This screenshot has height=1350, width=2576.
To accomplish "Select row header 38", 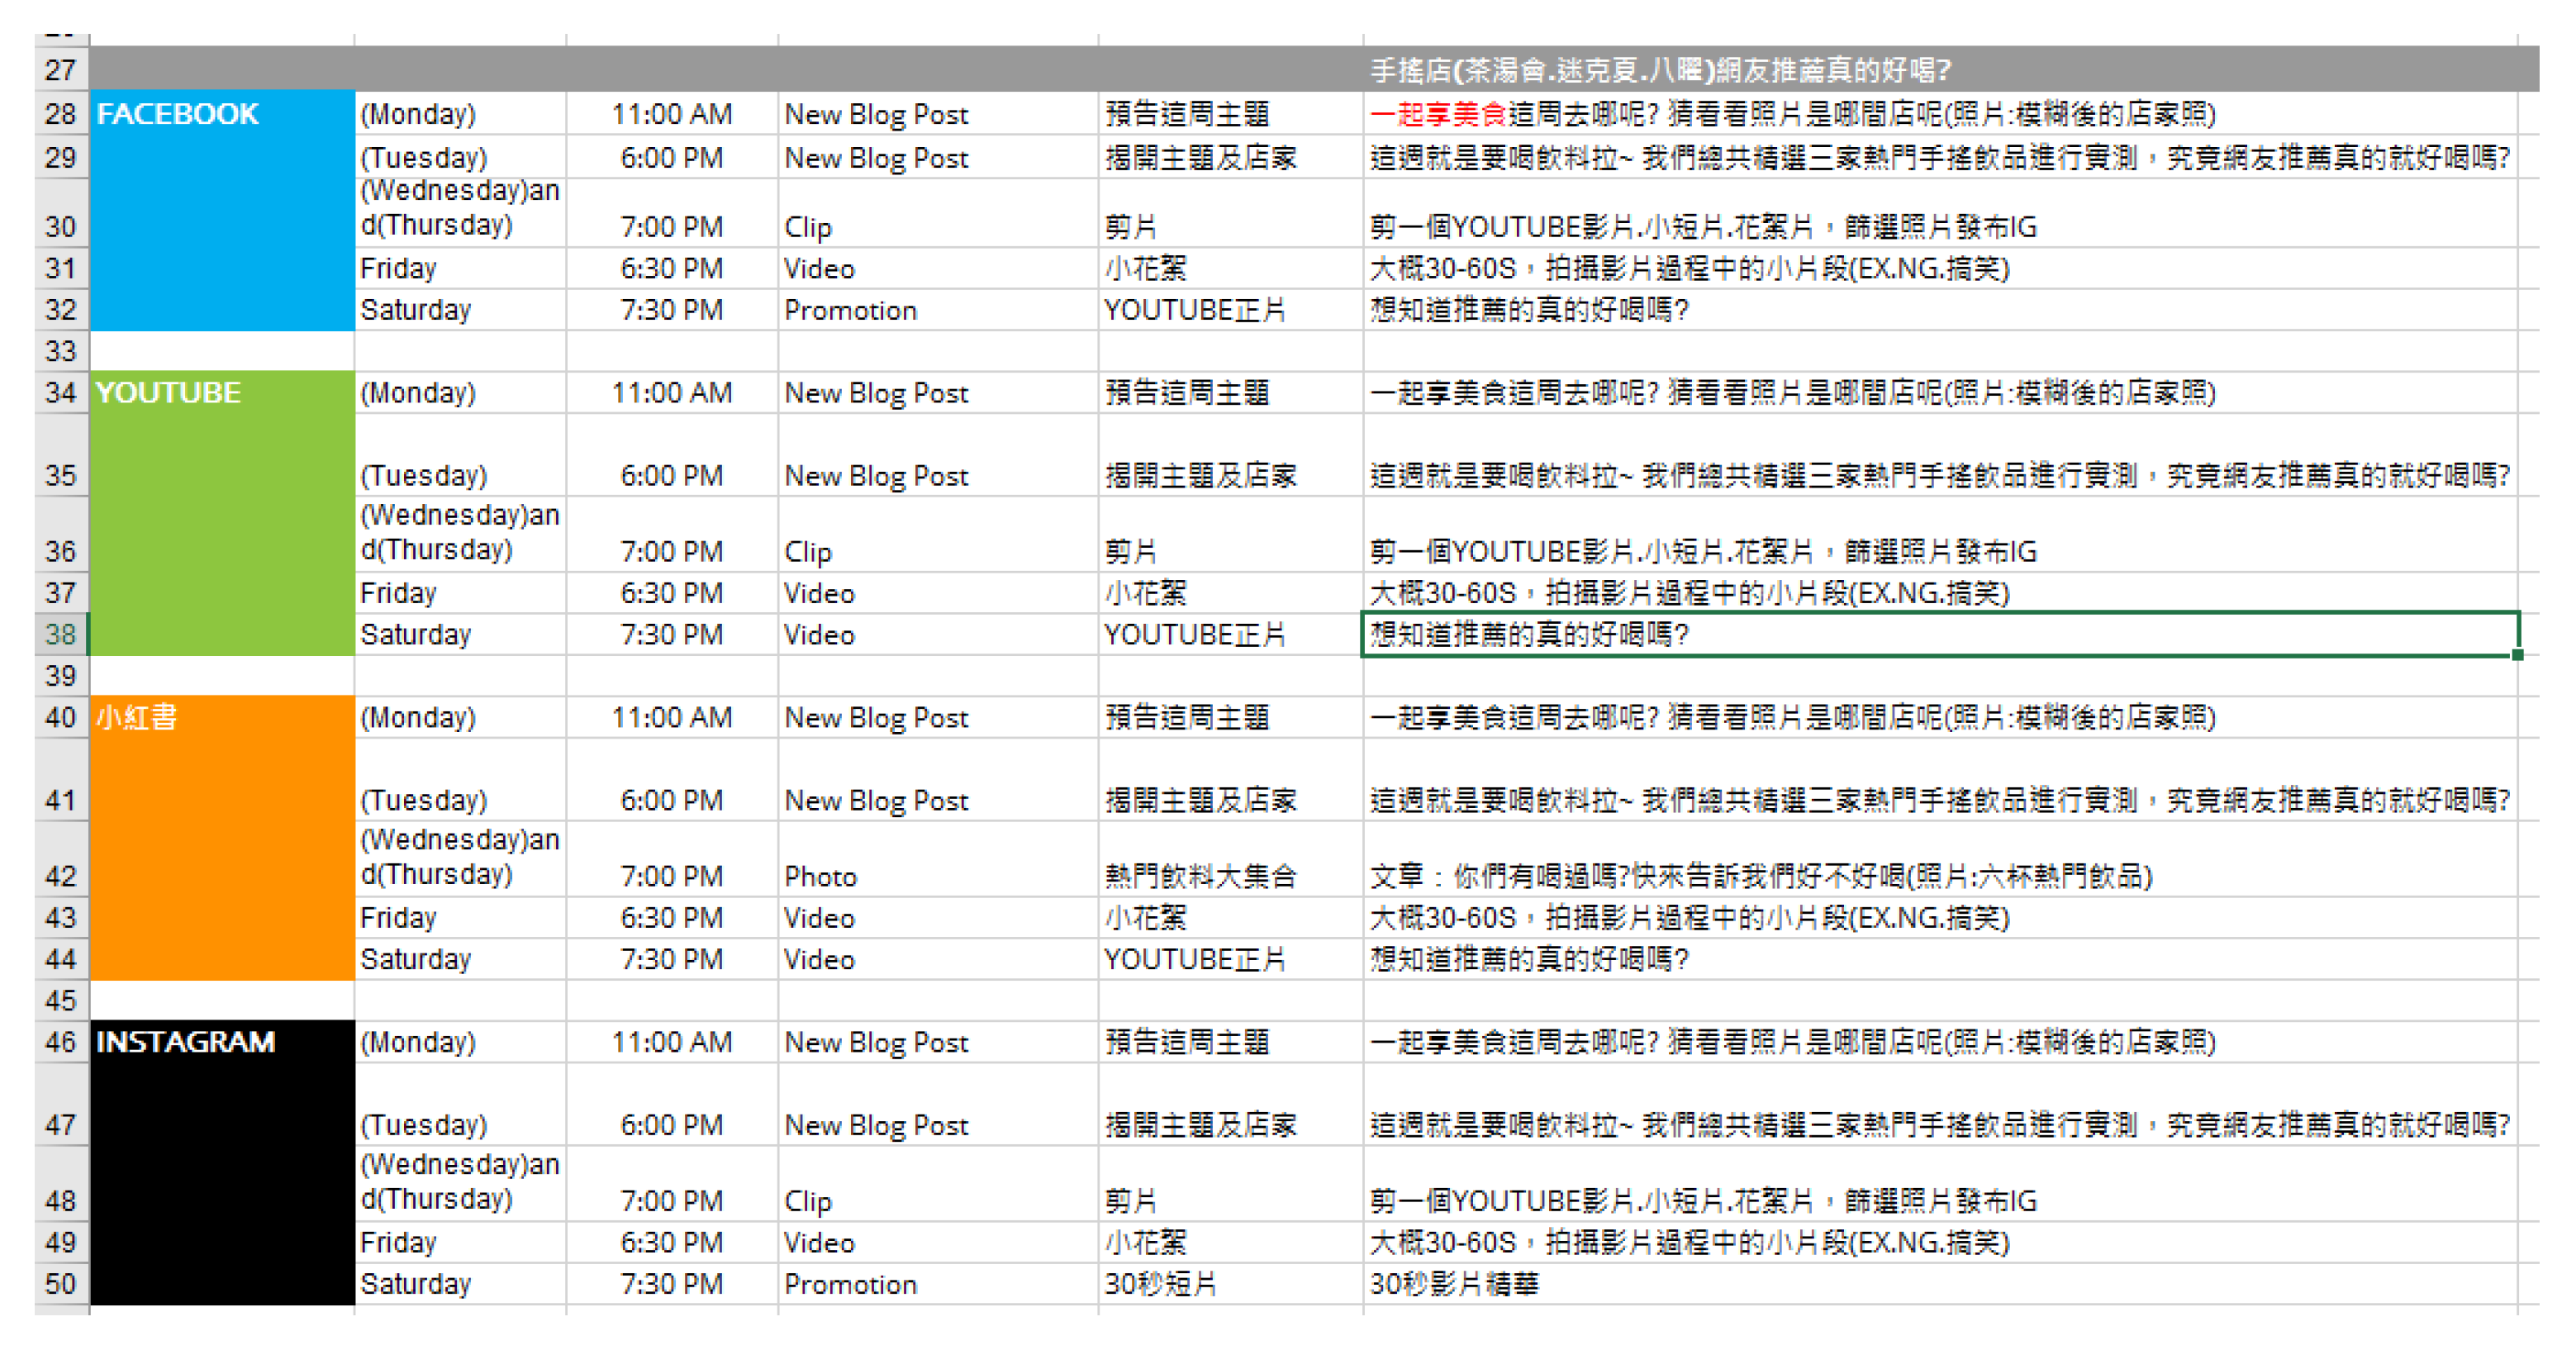I will tap(61, 634).
